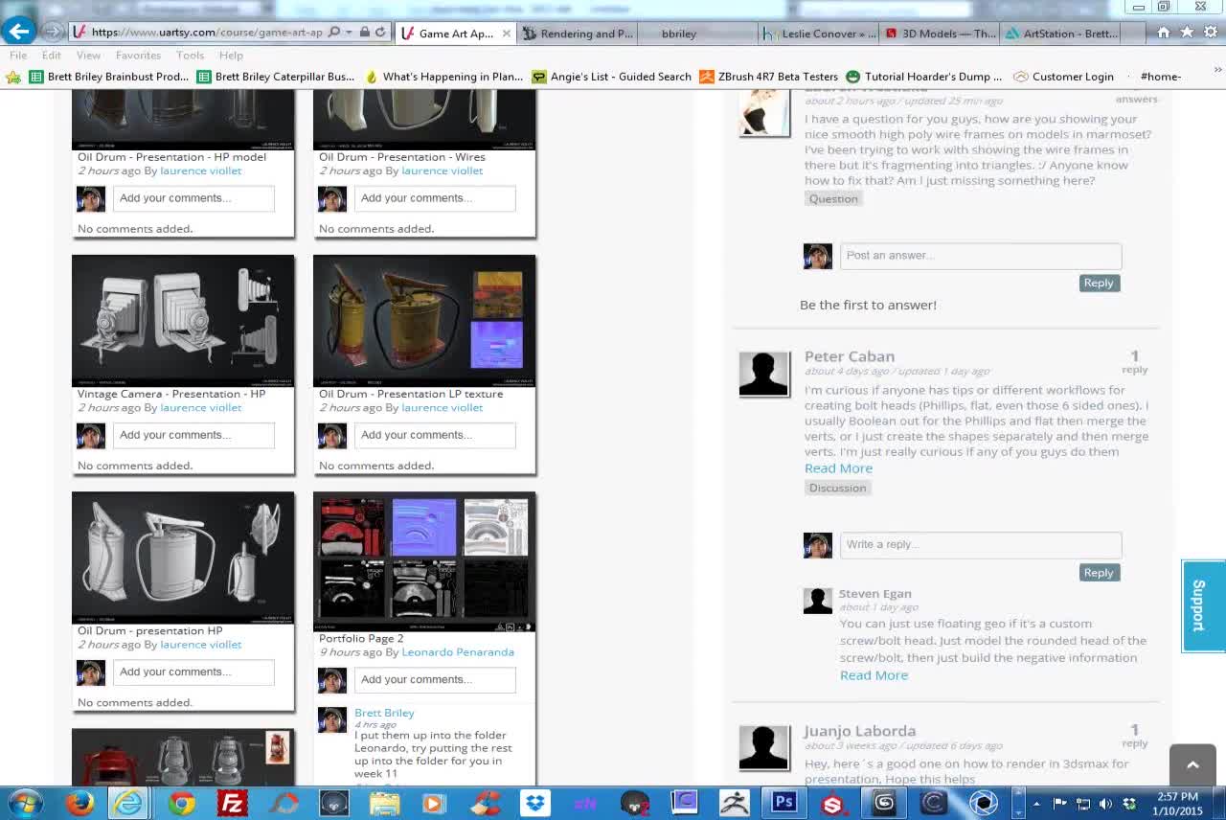Screen dimensions: 1226x820
Task: Open Brett Briley Brainbust Prod bookmark
Action: 108,77
